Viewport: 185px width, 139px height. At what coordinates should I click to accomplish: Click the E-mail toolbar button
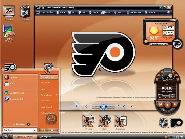(x=106, y=12)
